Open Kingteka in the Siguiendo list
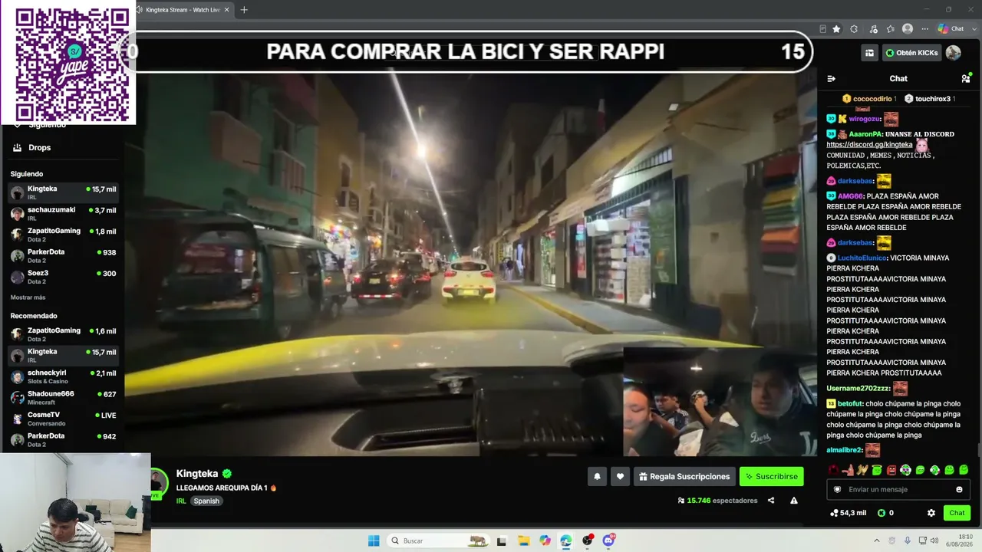The height and width of the screenshot is (552, 982). point(63,192)
